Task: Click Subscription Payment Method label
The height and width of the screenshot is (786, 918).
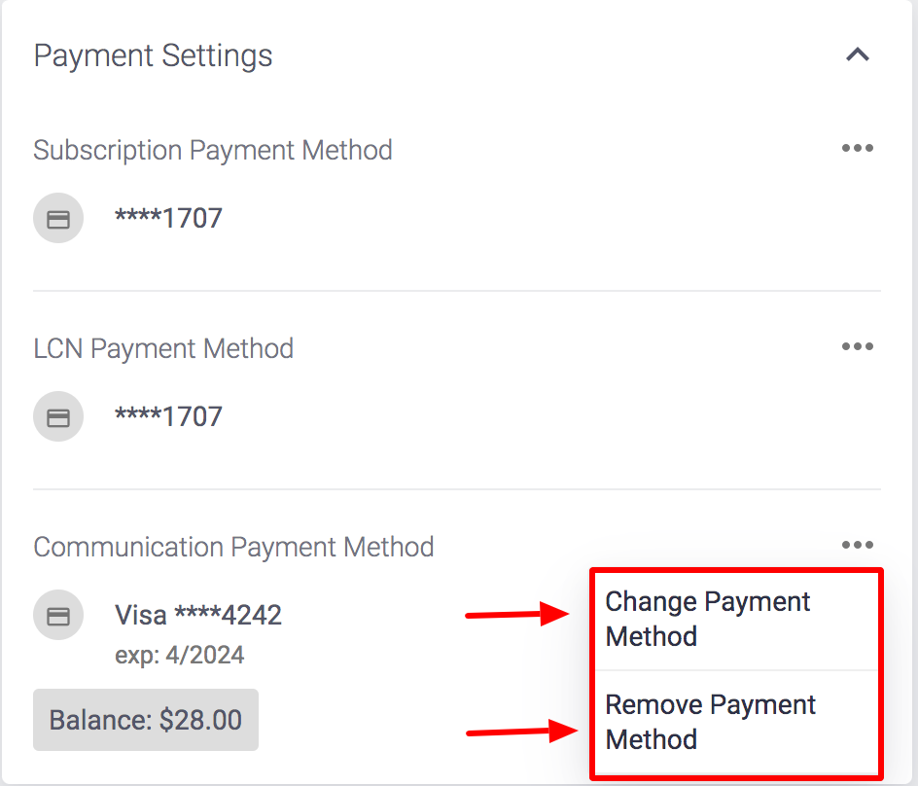Action: coord(213,151)
